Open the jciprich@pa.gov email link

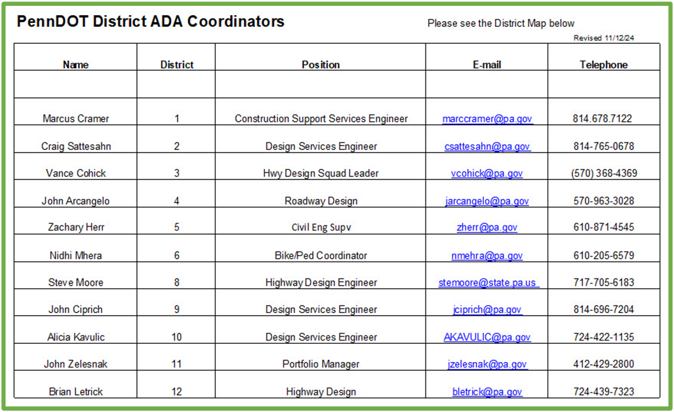point(487,310)
